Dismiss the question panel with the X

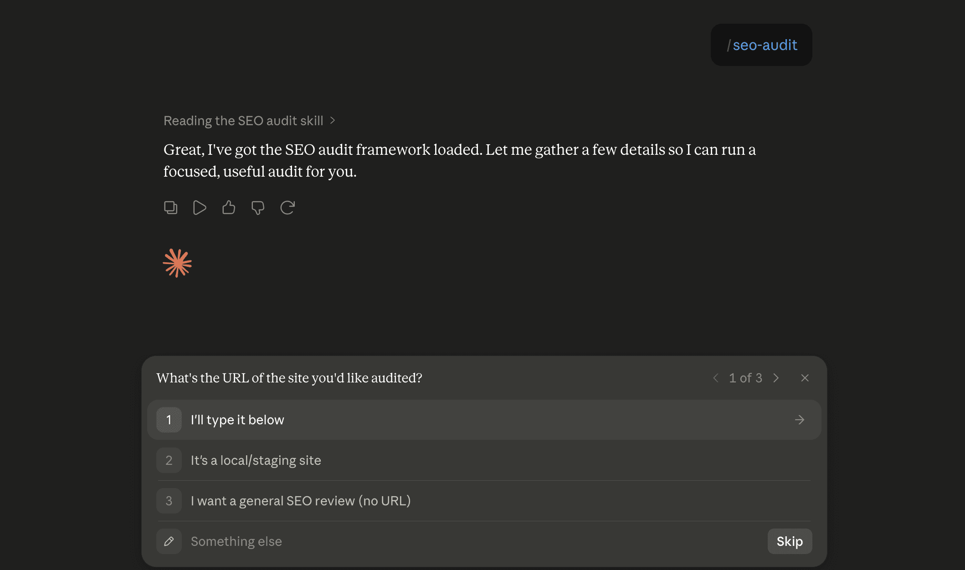805,378
